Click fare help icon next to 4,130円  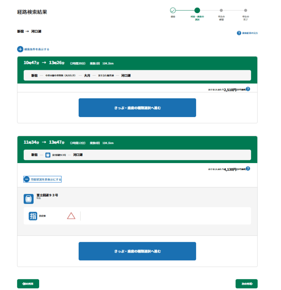[x=248, y=169]
